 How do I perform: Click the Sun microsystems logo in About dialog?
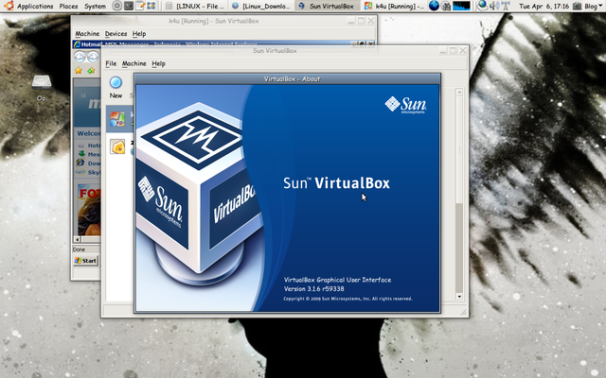pyautogui.click(x=405, y=105)
